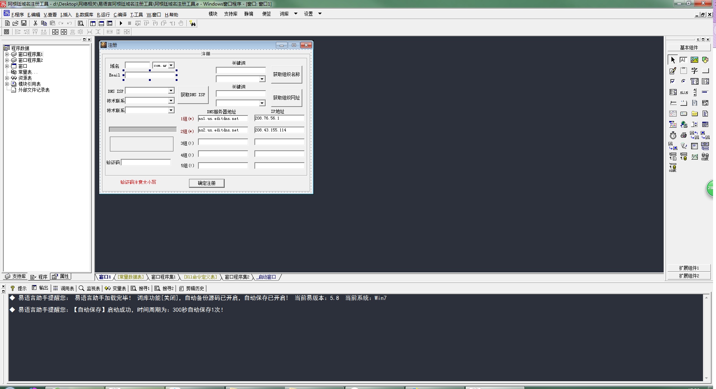Select the radio button component
Image resolution: width=716 pixels, height=389 pixels.
pyautogui.click(x=683, y=81)
